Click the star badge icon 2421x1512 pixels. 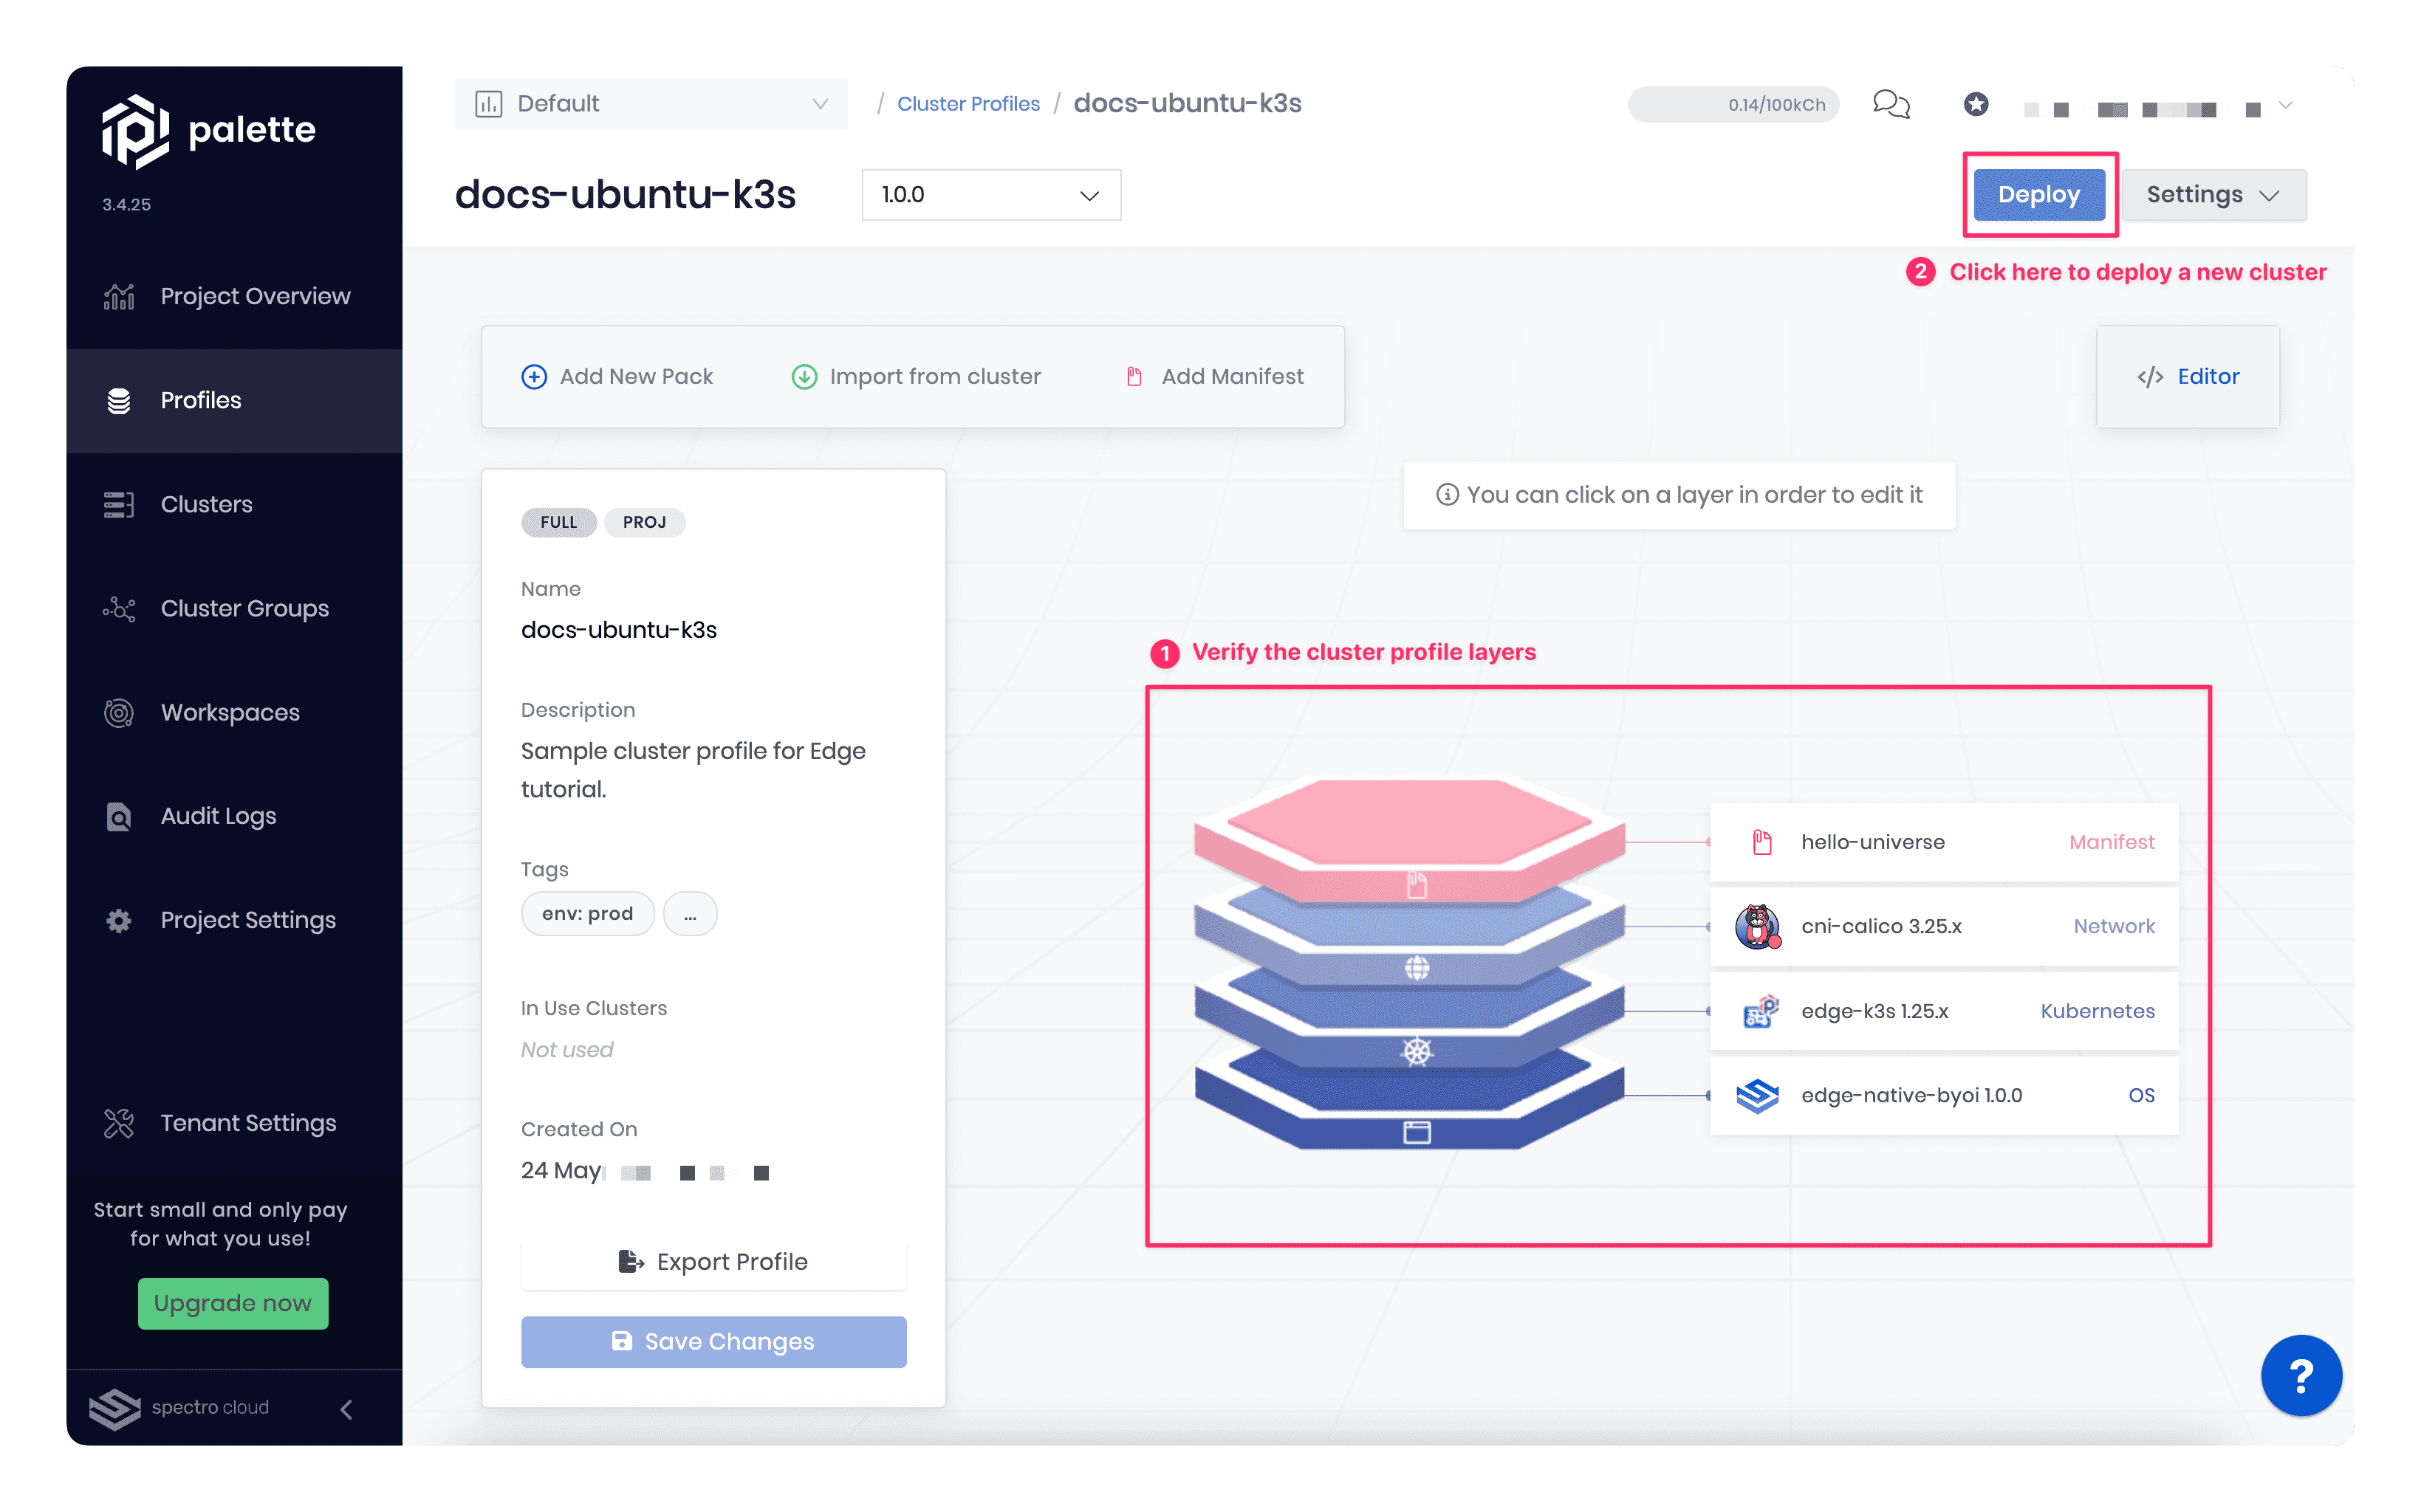pyautogui.click(x=1975, y=104)
